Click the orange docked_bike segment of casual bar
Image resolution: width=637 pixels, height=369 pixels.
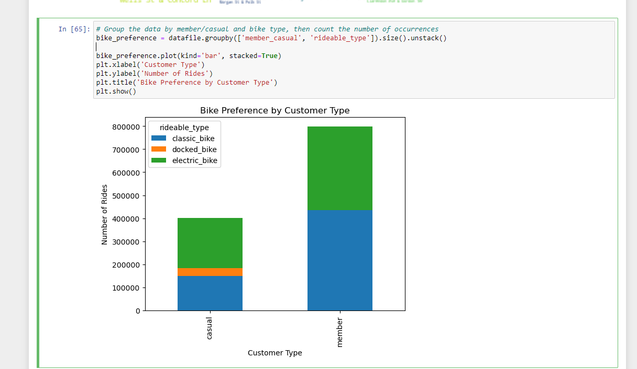(x=210, y=271)
